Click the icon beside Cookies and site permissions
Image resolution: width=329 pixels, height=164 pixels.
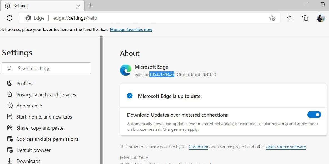[10, 139]
